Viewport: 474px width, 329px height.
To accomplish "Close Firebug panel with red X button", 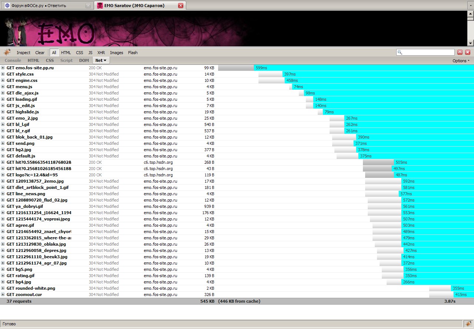I will click(468, 52).
